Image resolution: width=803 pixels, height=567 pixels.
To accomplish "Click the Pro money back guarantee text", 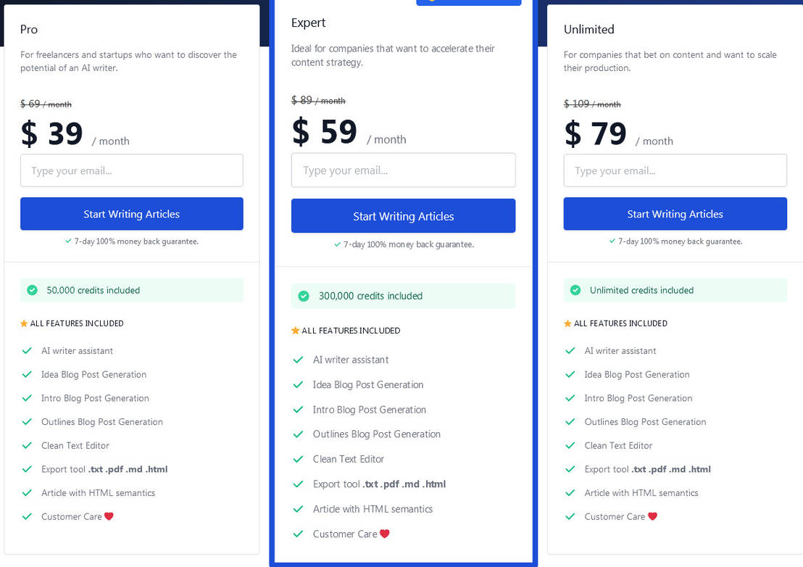I will tap(136, 241).
